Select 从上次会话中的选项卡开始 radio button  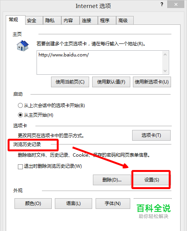click(20, 106)
